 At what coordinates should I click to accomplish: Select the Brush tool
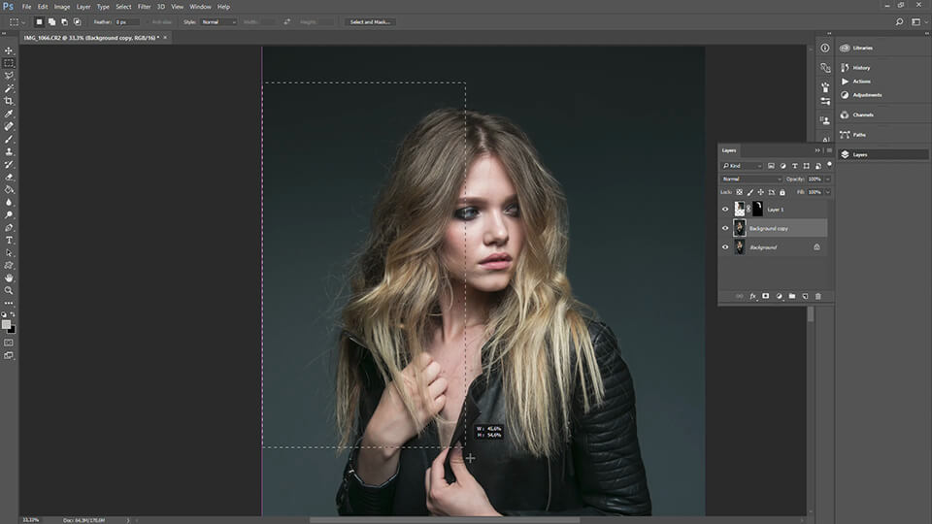coord(9,139)
